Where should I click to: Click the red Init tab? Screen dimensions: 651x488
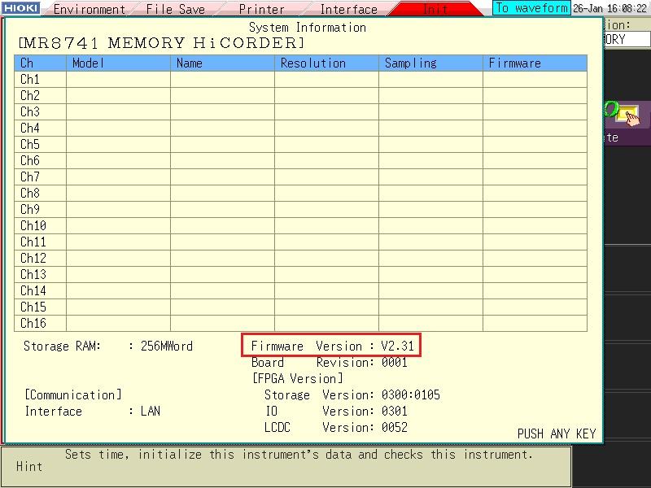tap(435, 9)
